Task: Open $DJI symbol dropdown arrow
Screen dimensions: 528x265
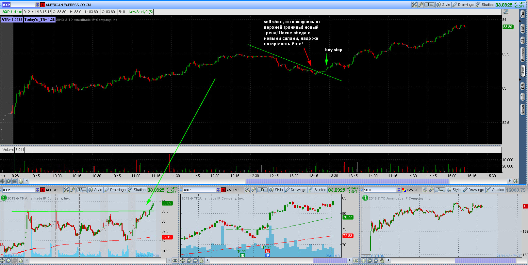Action: [399, 190]
